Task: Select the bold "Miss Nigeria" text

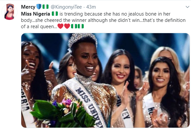Action: pos(36,14)
